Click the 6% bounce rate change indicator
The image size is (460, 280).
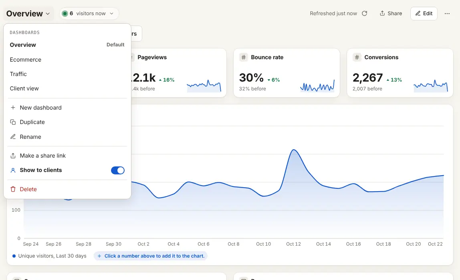point(273,80)
